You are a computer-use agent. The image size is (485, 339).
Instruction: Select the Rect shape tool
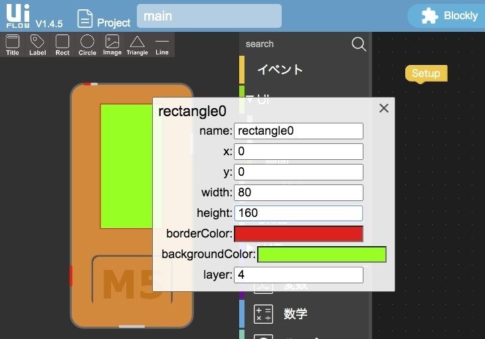point(62,44)
